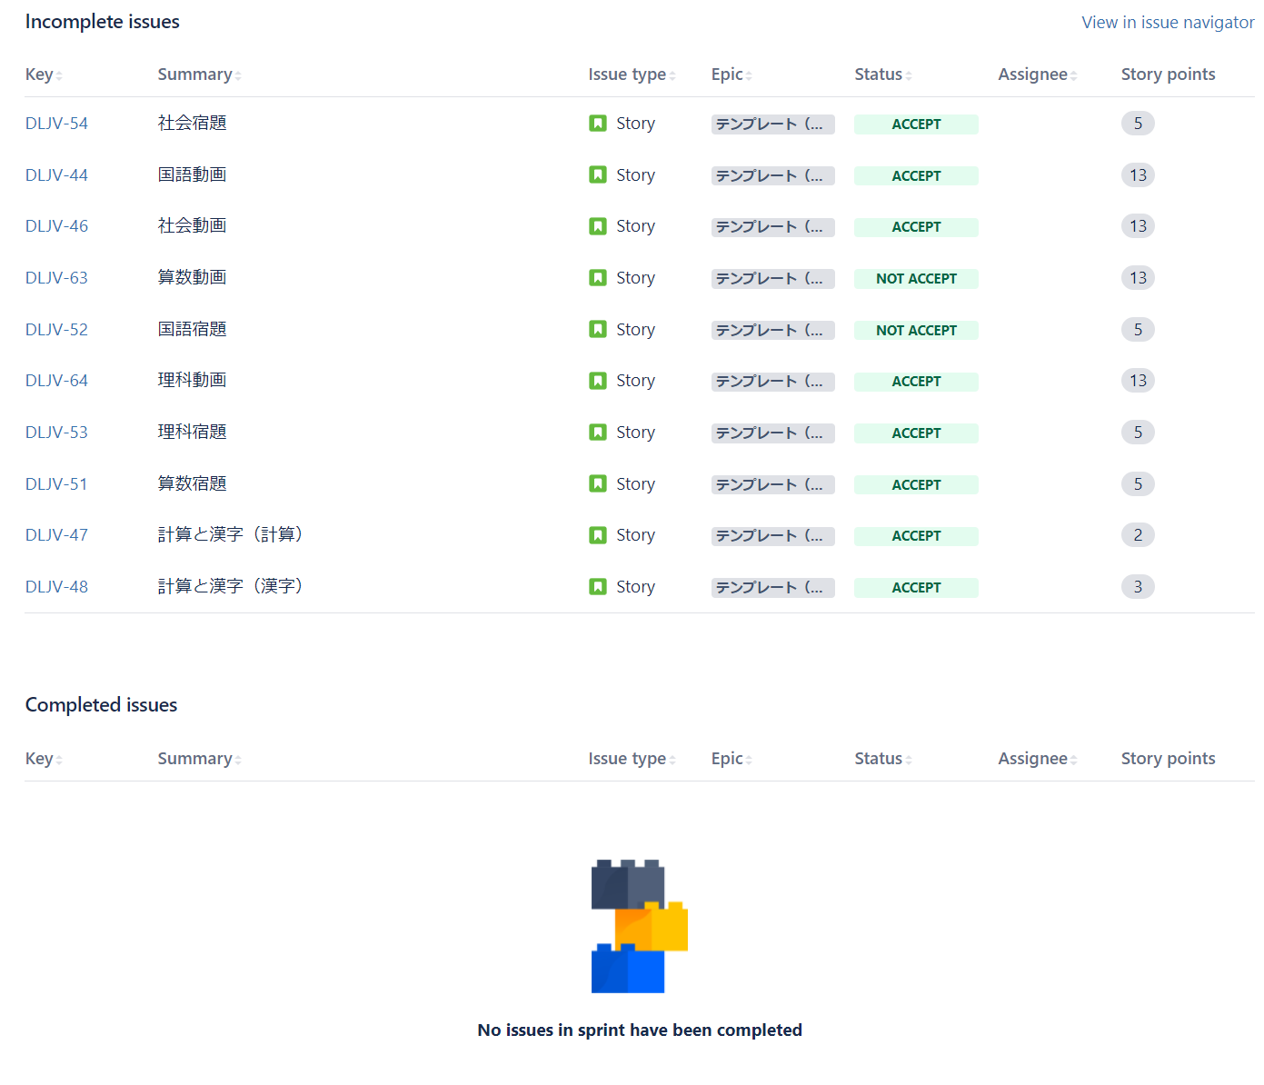Sort incomplete issues by Status column
The image size is (1264, 1085).
tap(882, 75)
